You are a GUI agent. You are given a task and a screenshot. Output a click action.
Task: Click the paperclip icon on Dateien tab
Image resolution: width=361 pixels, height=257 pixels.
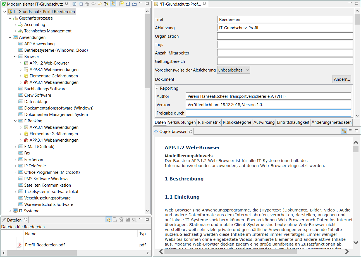coord(4,220)
